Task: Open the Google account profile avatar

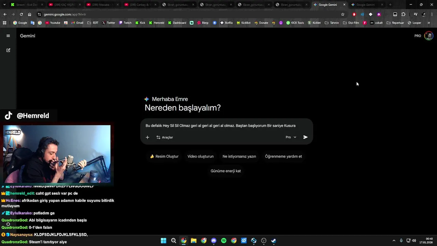Action: [x=428, y=36]
